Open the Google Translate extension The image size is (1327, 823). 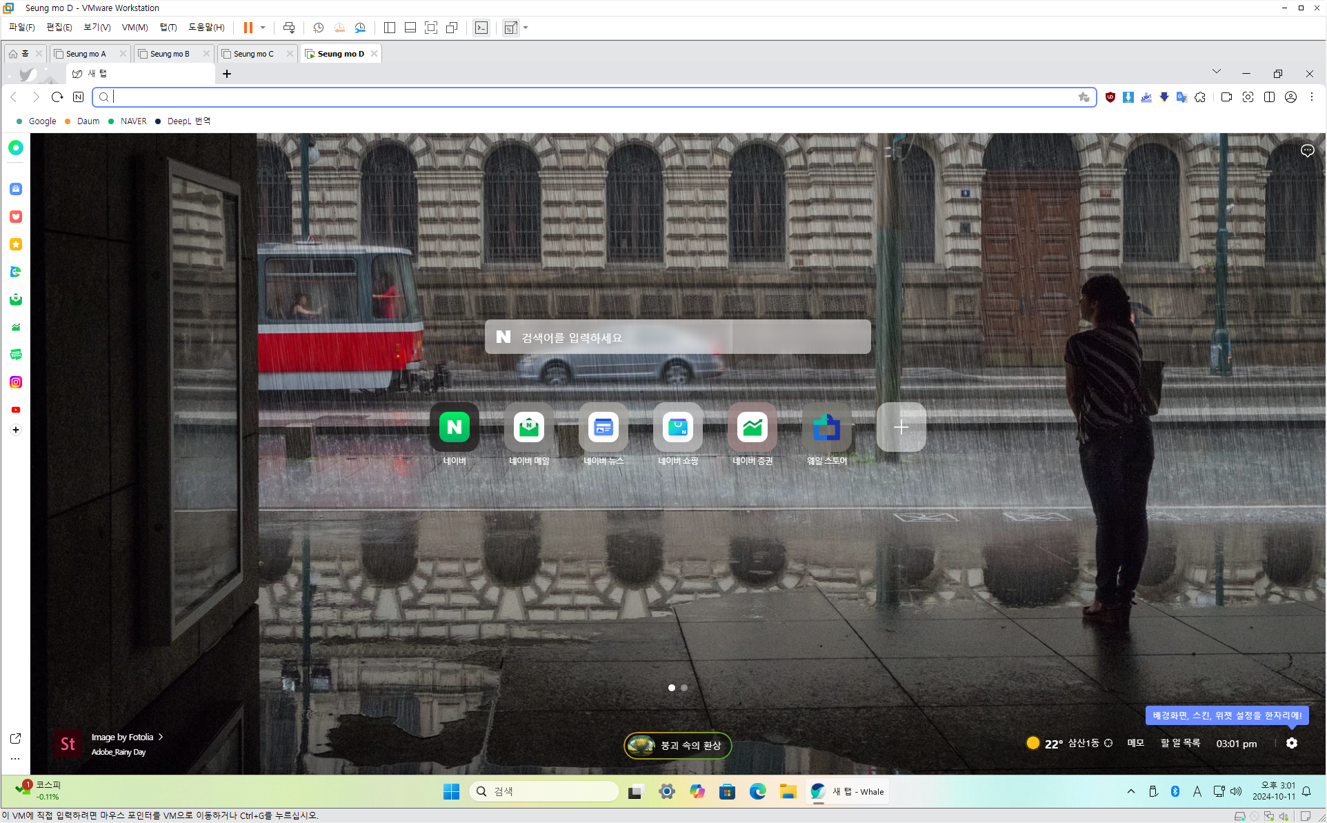(1181, 97)
